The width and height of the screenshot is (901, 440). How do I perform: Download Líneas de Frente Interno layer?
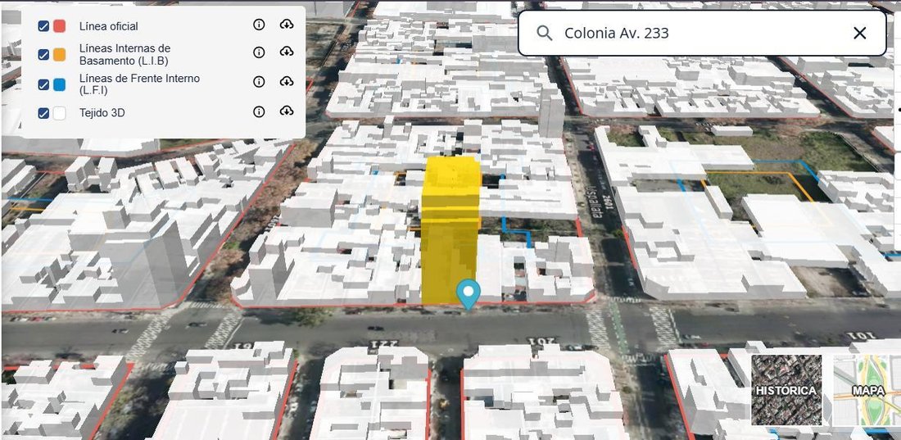(287, 82)
